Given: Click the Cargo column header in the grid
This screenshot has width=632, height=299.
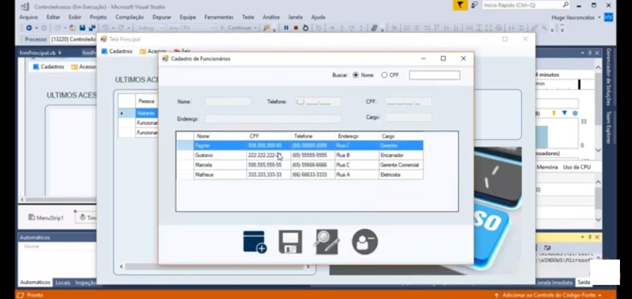Looking at the screenshot, I should pos(401,136).
